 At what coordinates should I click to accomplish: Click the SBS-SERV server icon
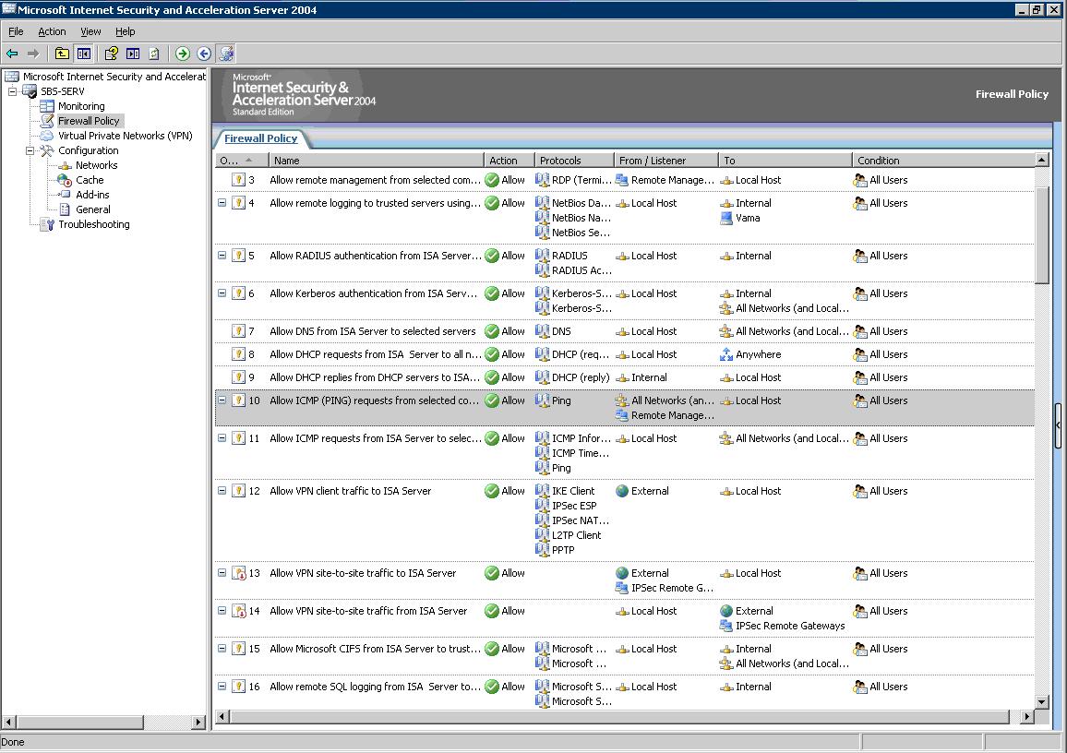pyautogui.click(x=30, y=91)
